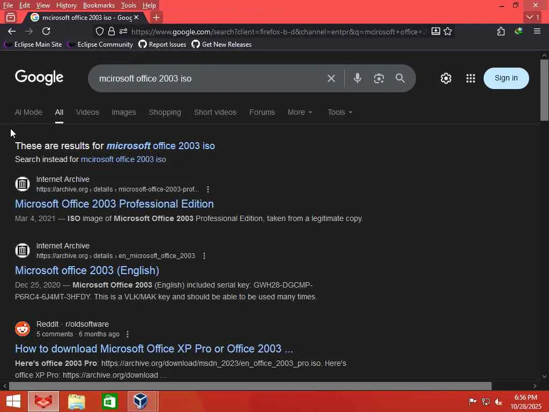
Task: Expand the Tools dropdown
Action: [339, 112]
